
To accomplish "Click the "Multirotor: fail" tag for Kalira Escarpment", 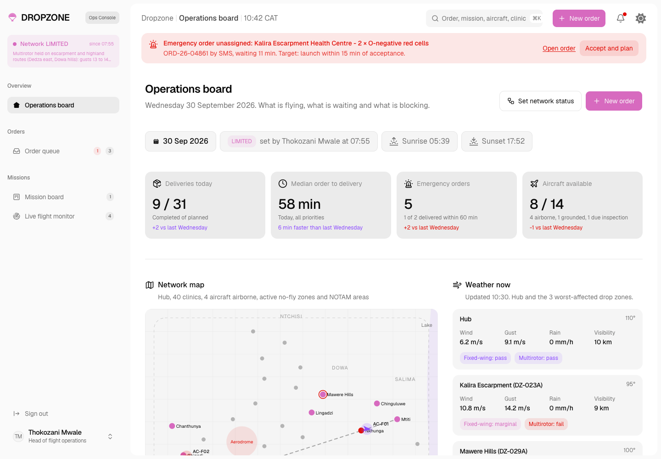I will click(x=546, y=424).
